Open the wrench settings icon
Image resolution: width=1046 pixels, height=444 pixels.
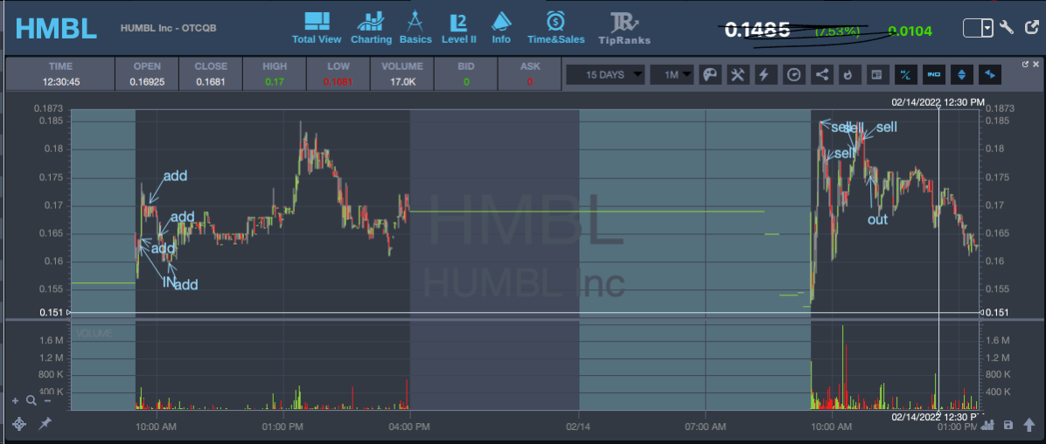pyautogui.click(x=1008, y=28)
